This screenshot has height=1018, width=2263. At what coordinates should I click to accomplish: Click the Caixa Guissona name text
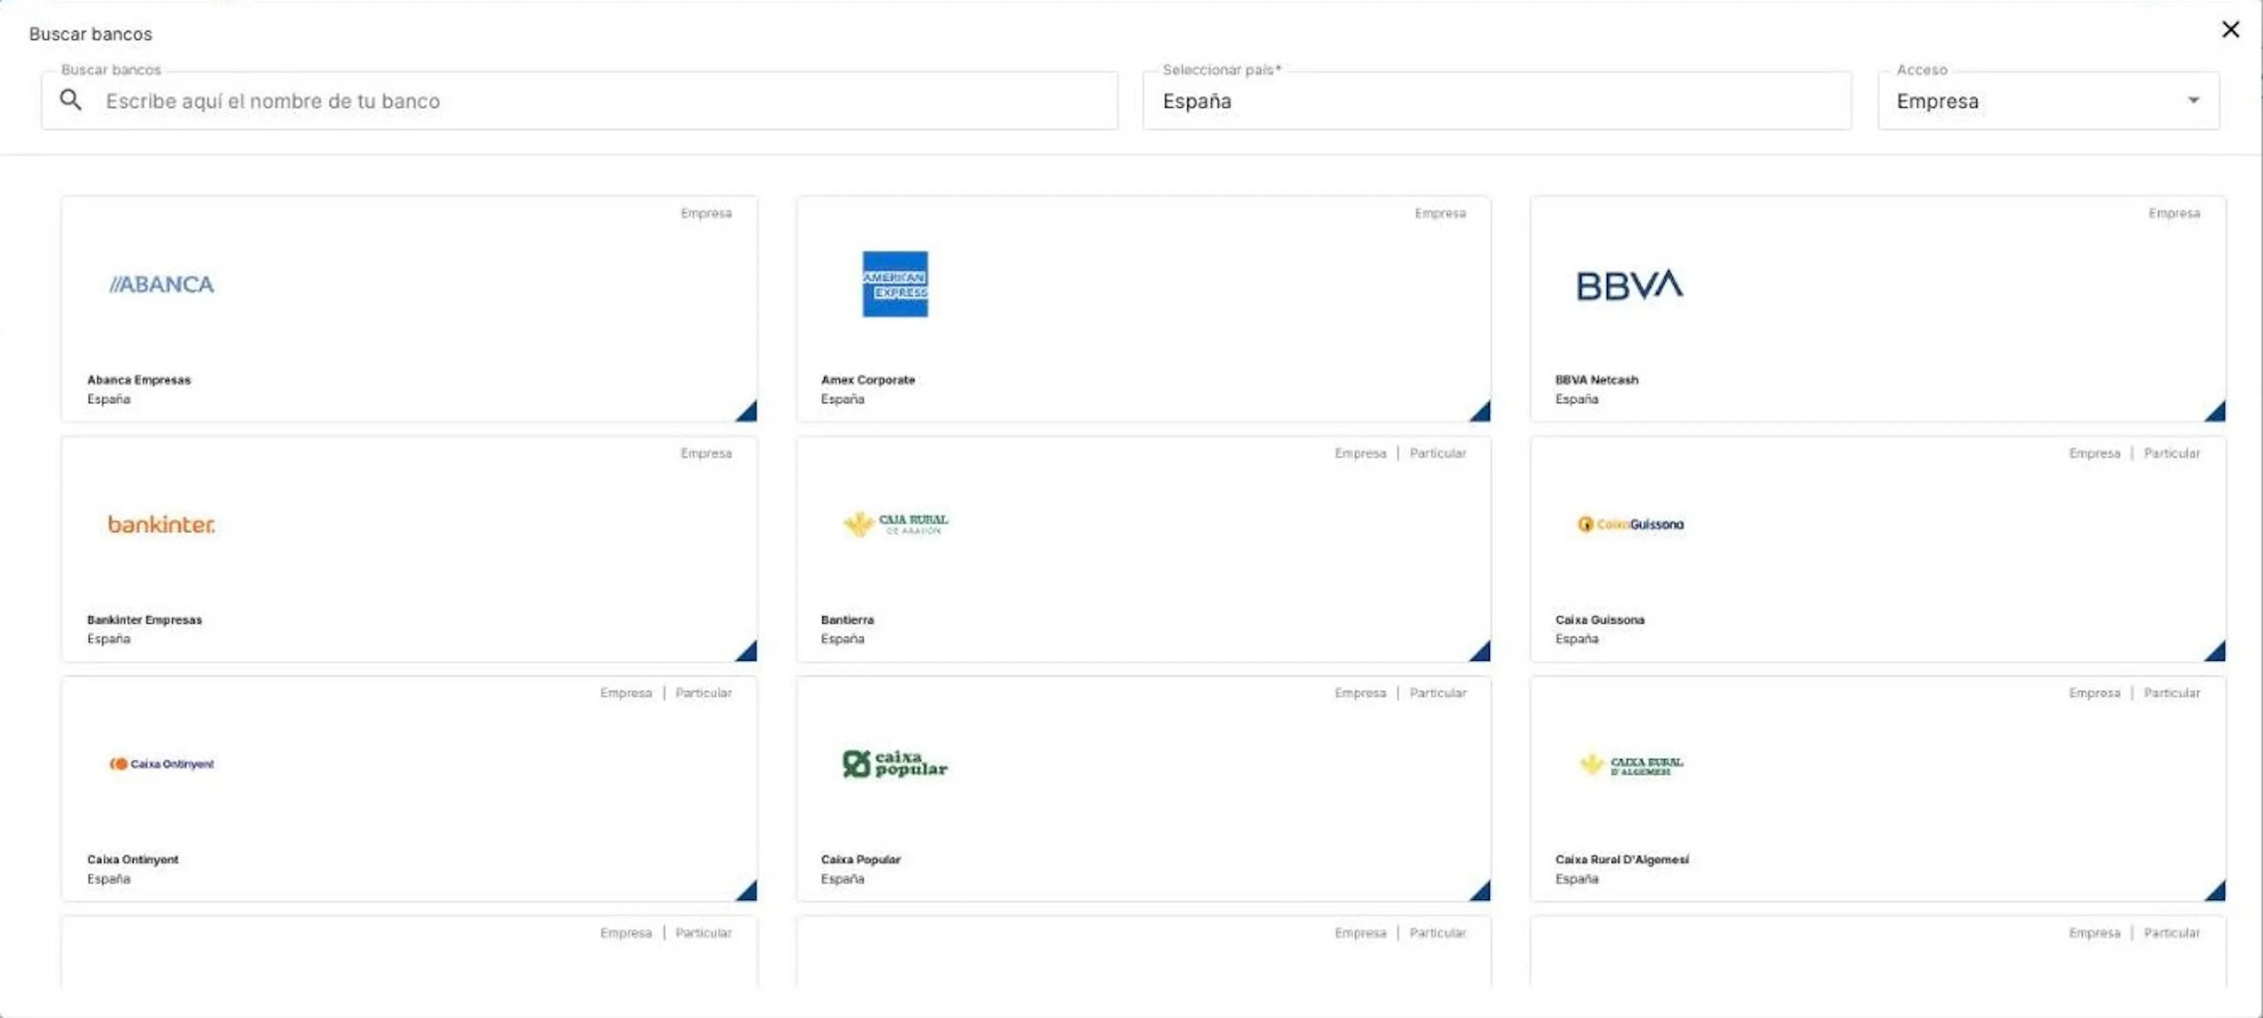pos(1600,619)
